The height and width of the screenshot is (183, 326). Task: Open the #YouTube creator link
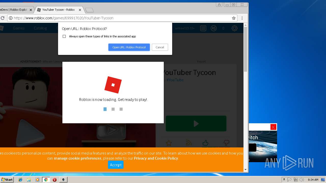[175, 80]
